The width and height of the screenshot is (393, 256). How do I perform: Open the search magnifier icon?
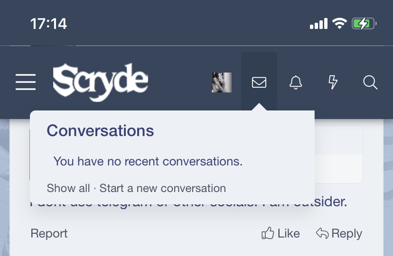[x=370, y=82]
